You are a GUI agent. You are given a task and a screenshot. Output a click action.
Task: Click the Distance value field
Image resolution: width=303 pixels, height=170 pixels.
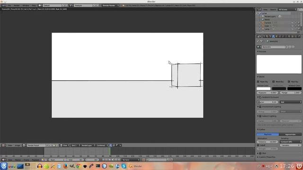tap(267, 142)
